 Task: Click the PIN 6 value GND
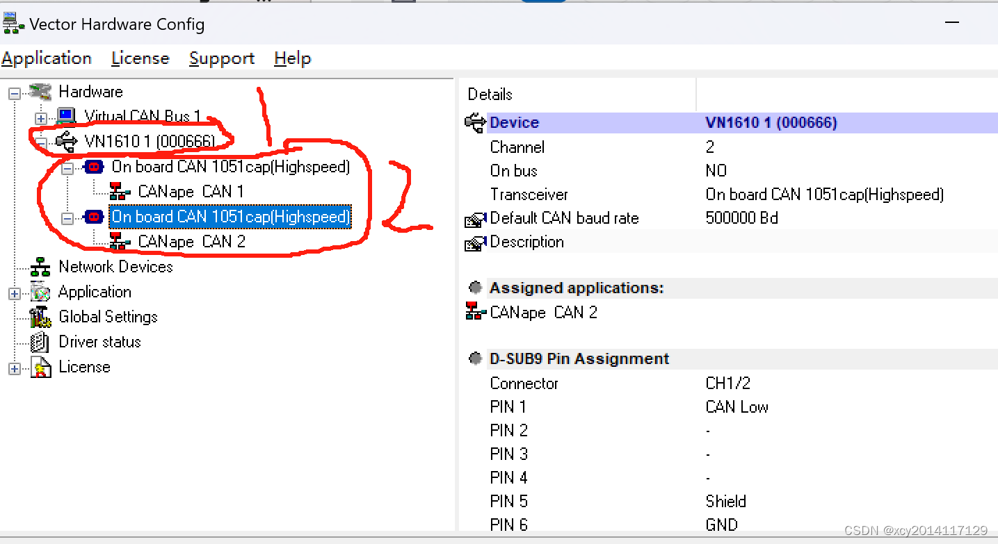tap(721, 525)
